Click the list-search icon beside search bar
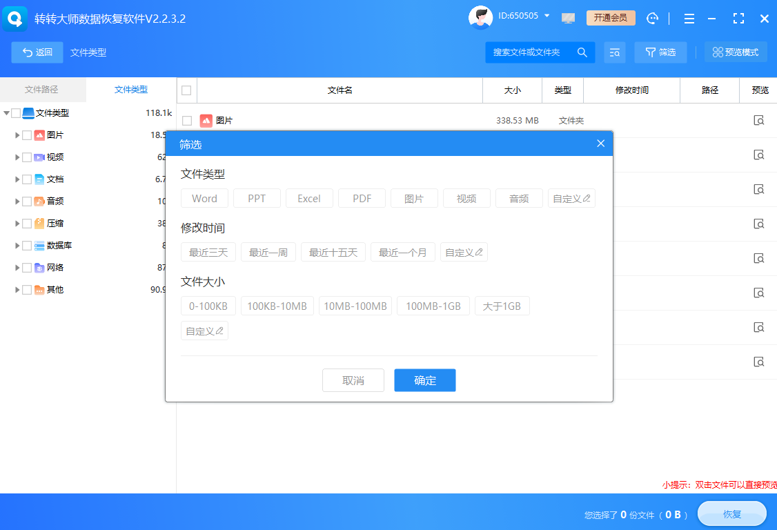The image size is (777, 530). [x=615, y=52]
